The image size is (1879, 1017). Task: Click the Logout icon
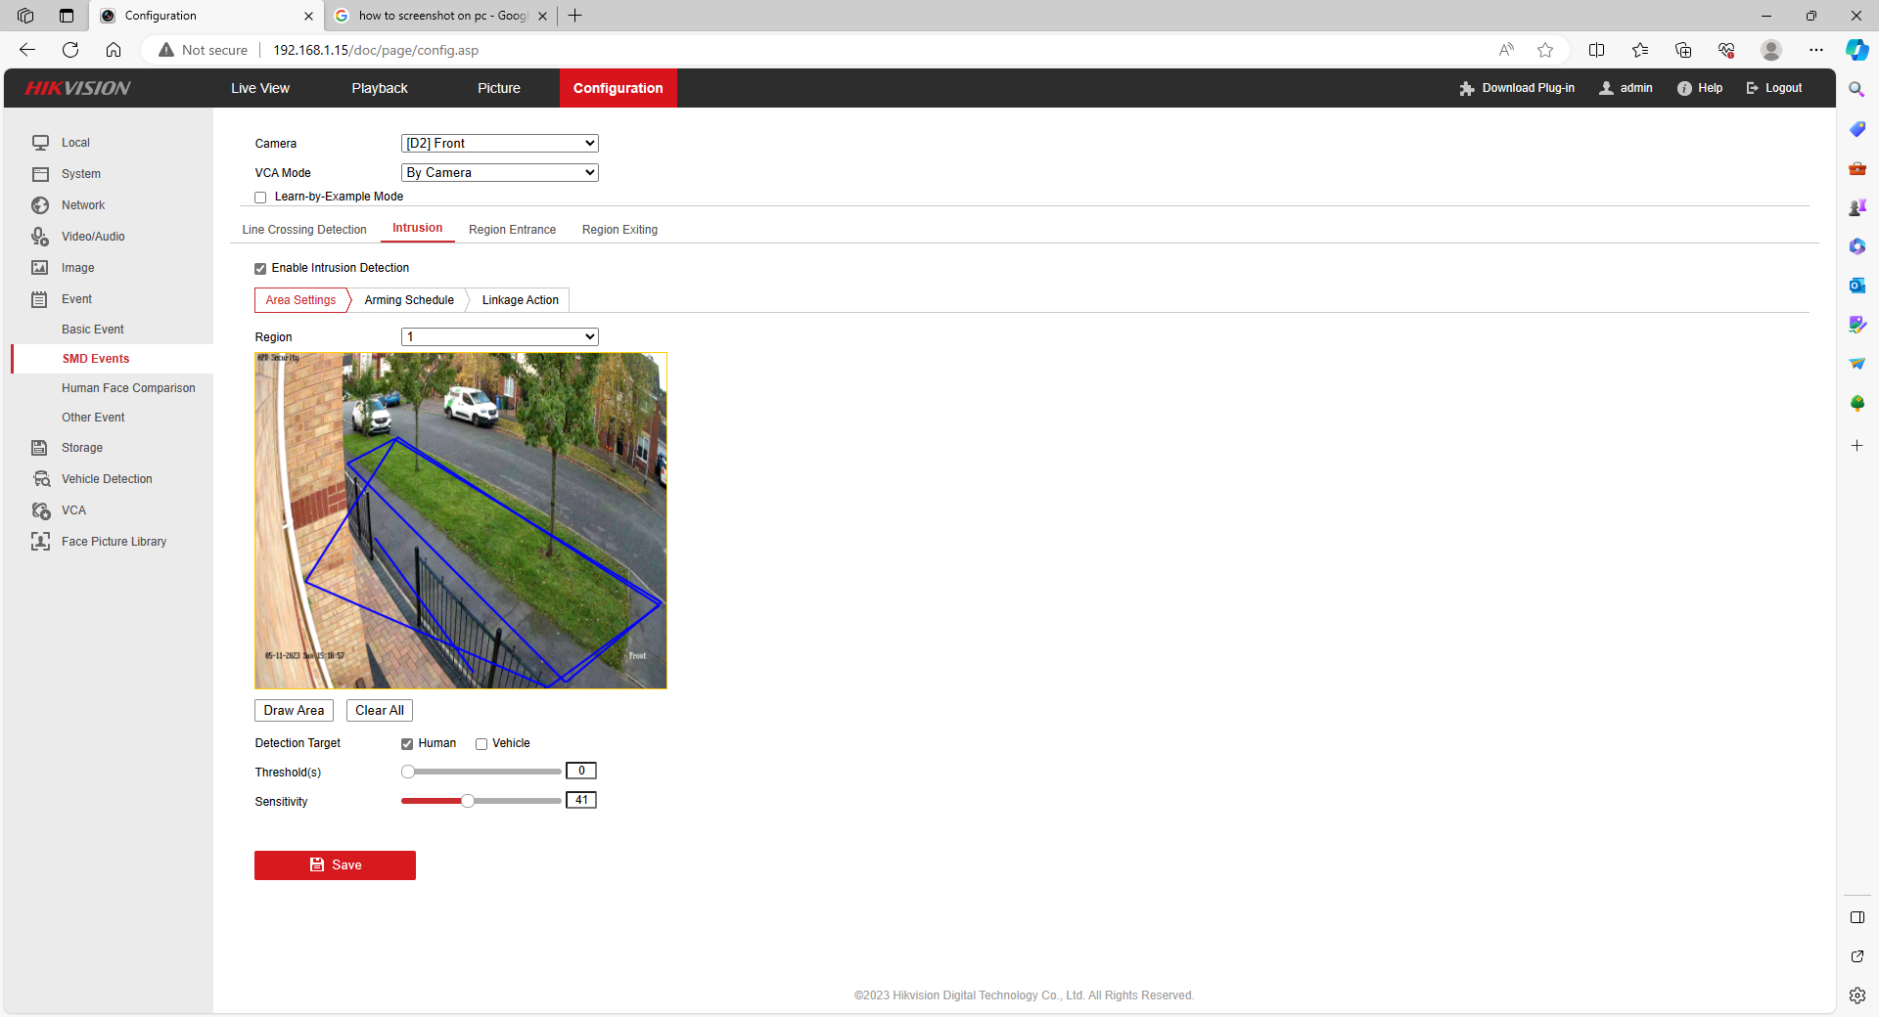pyautogui.click(x=1752, y=88)
